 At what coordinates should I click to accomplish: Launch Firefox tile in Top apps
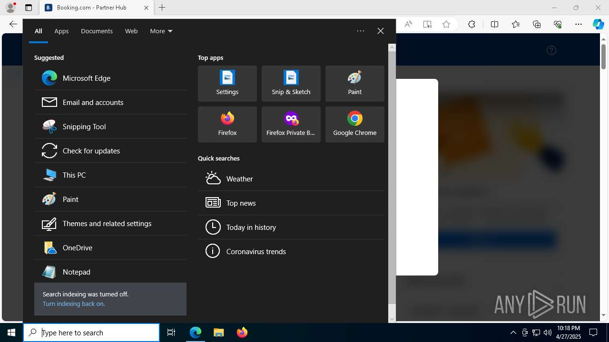coord(227,124)
